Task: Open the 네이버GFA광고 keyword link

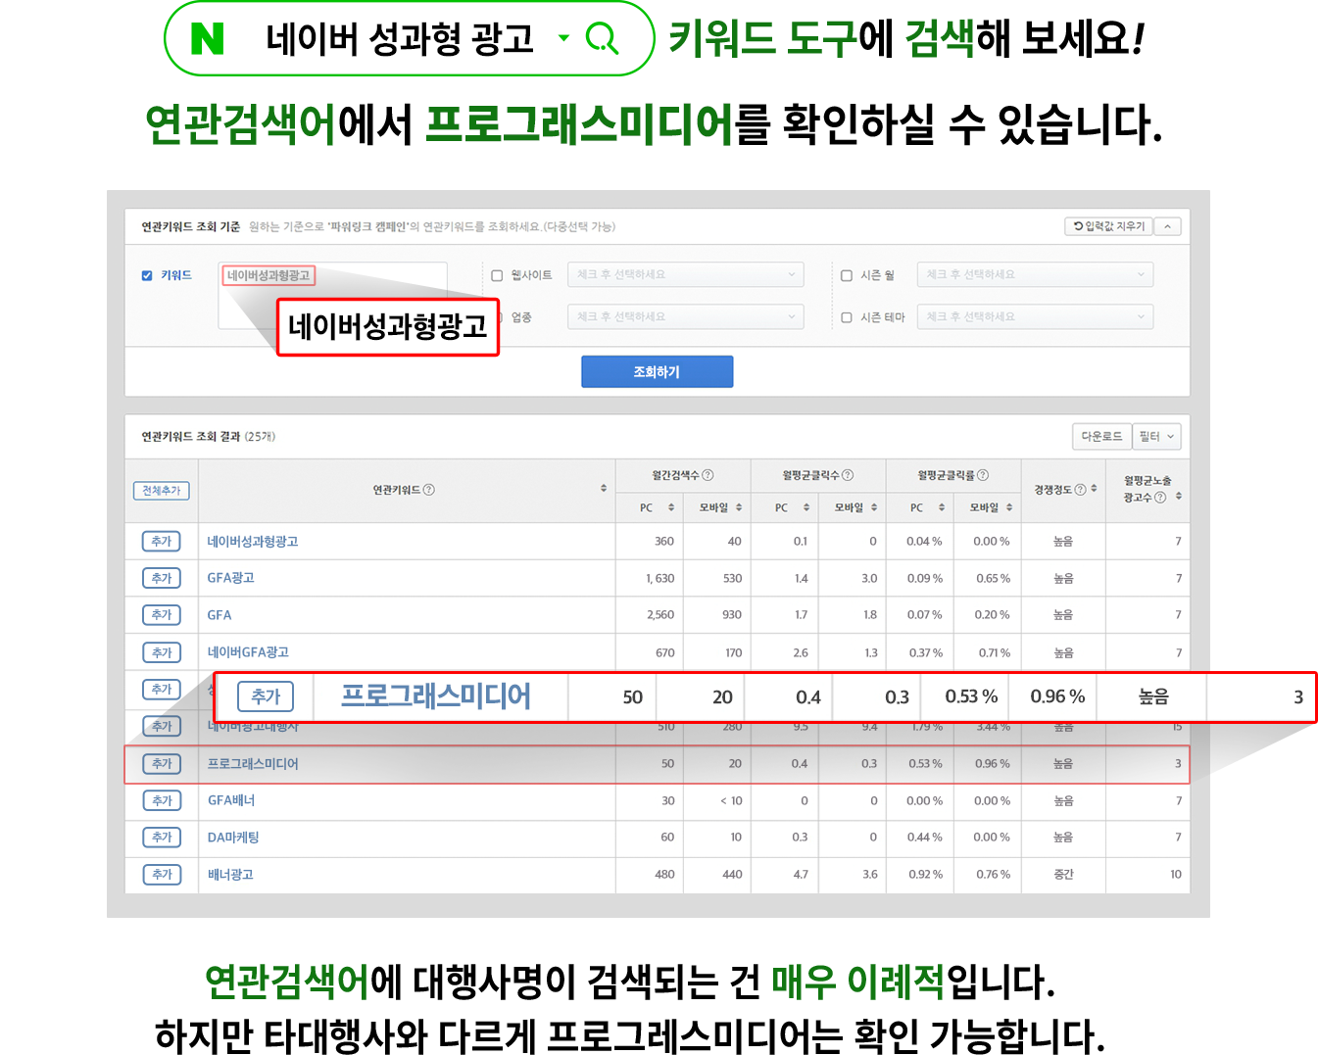Action: (x=248, y=652)
